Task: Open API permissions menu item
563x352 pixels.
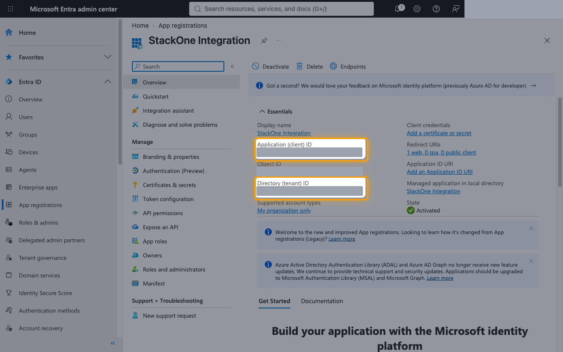Action: pyautogui.click(x=163, y=213)
